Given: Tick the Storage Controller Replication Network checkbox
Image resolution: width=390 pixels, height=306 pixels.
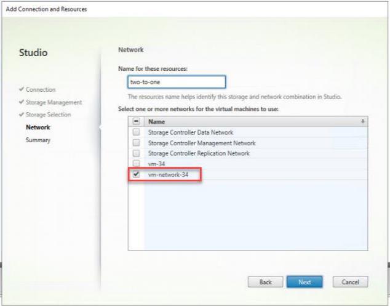Looking at the screenshot, I should tap(136, 153).
